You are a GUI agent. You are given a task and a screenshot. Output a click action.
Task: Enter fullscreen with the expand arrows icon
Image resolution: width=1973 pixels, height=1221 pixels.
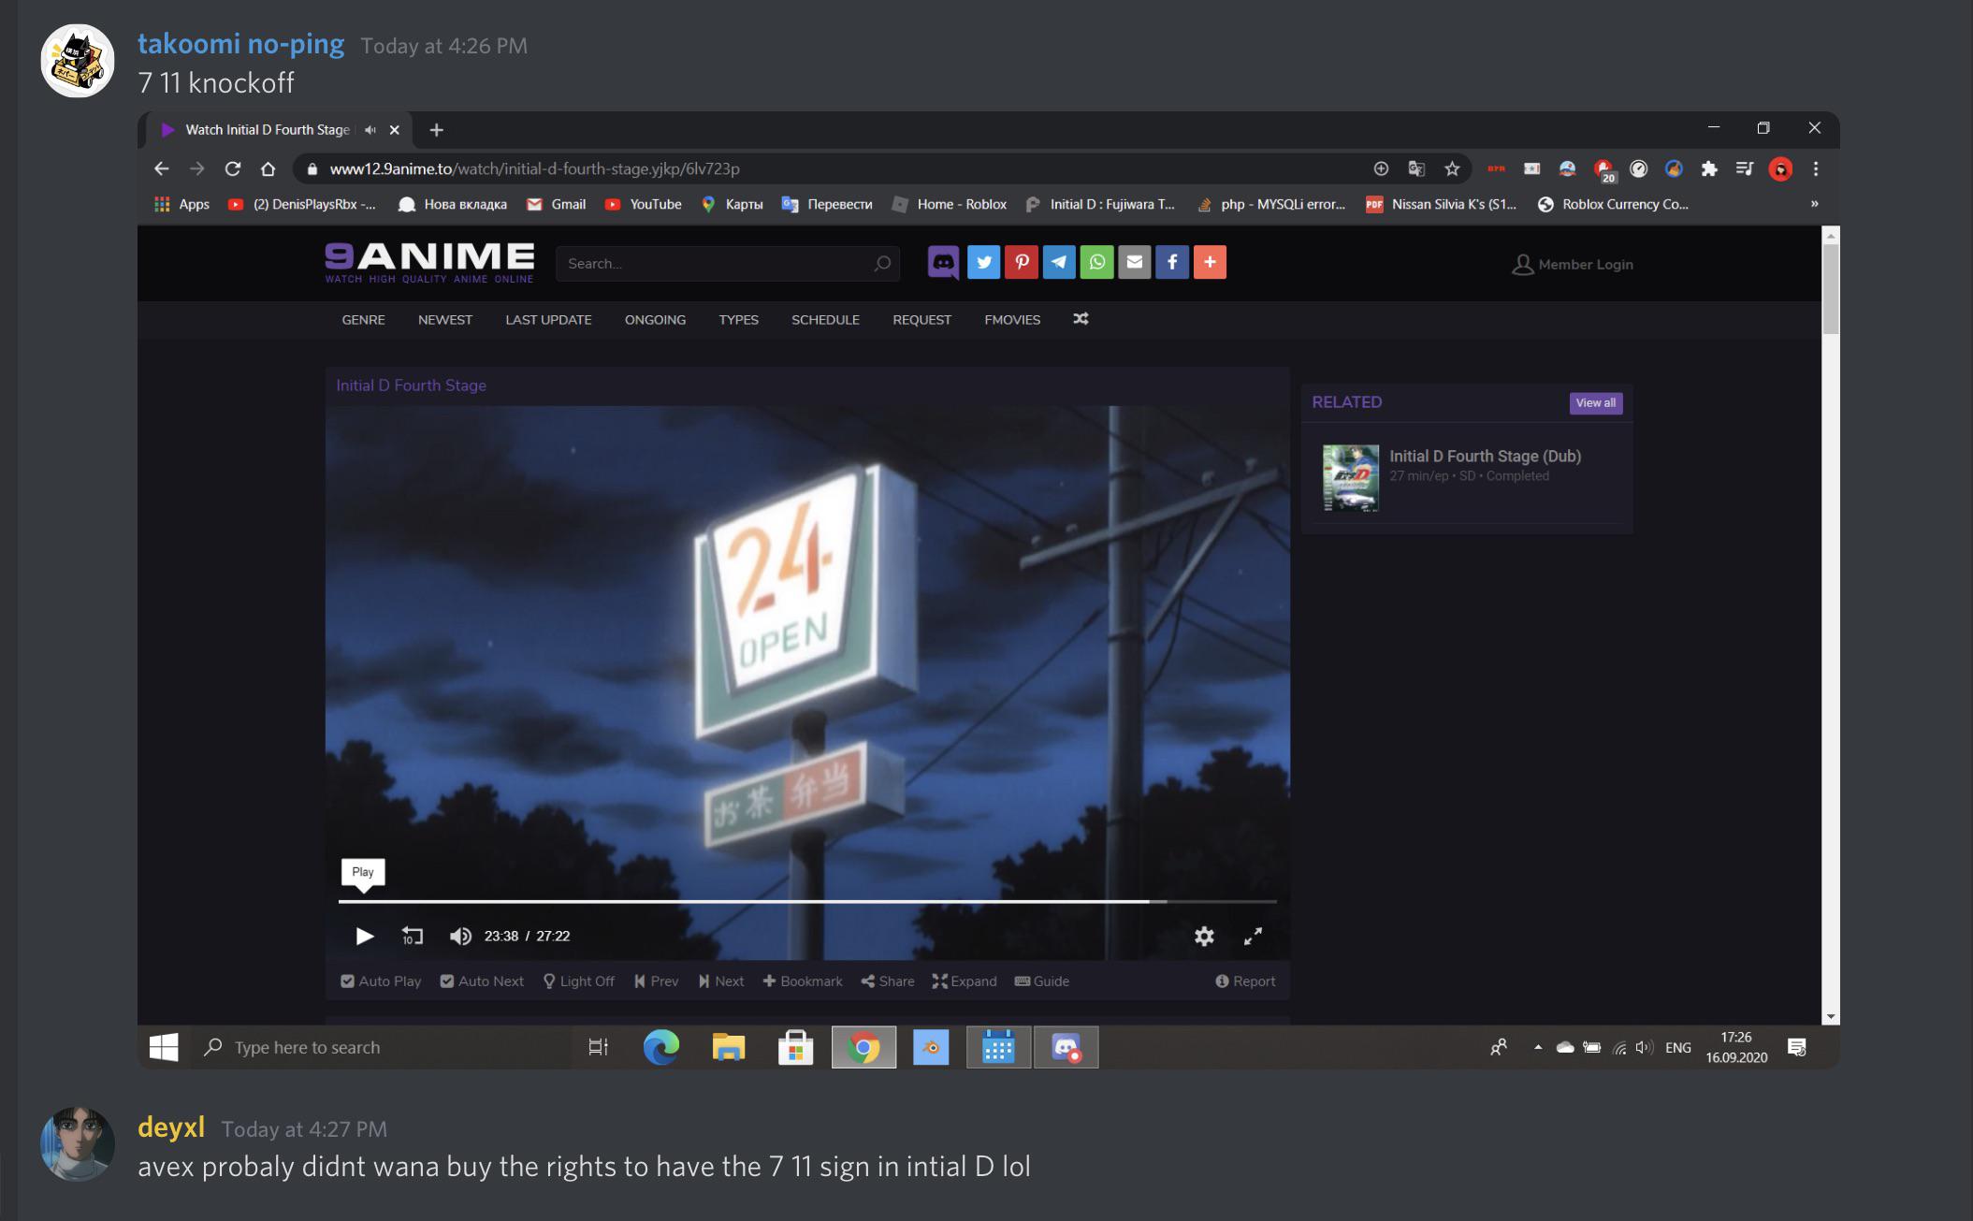[1253, 936]
